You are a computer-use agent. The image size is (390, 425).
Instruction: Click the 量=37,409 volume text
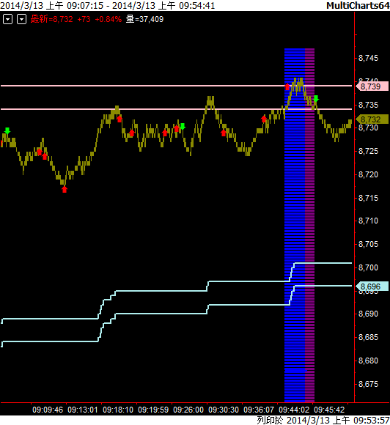pos(144,19)
